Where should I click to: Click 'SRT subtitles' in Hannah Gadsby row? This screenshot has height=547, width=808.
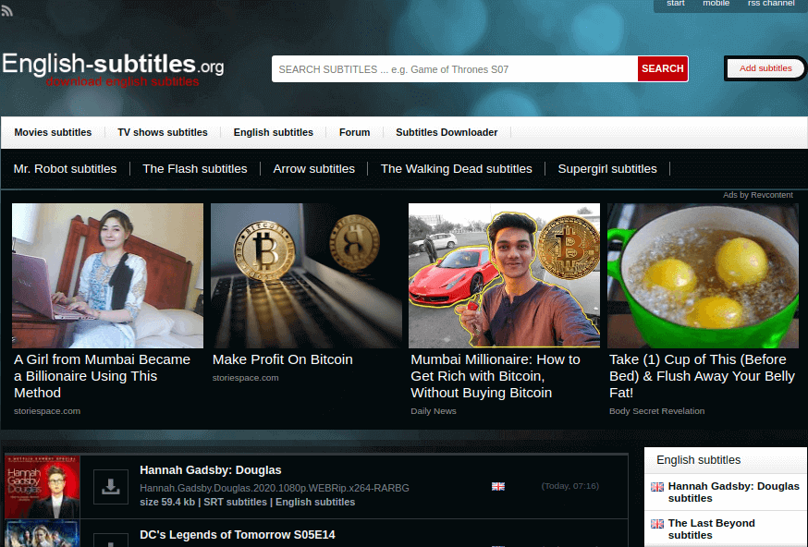[235, 503]
